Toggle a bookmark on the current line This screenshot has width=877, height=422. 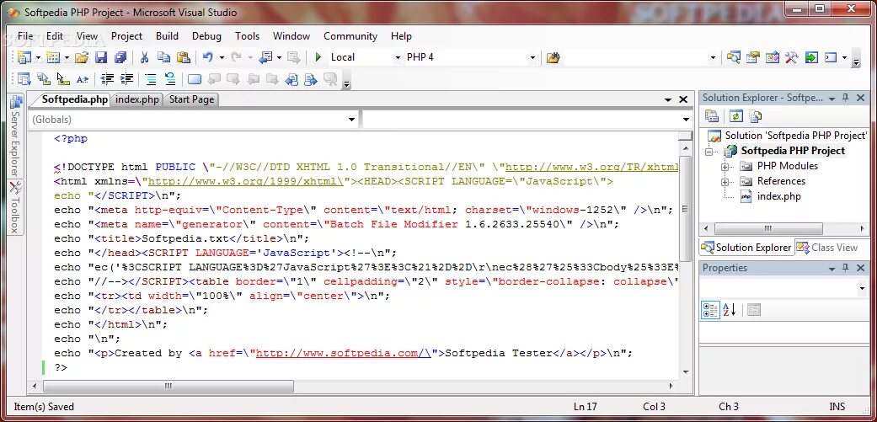[194, 79]
